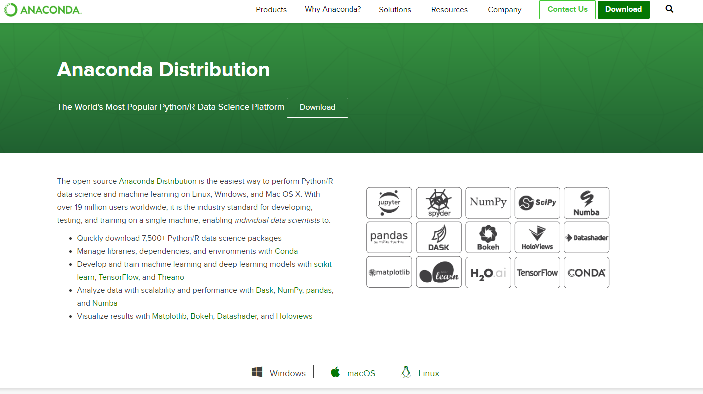
Task: Open the Theano text link
Action: [171, 277]
